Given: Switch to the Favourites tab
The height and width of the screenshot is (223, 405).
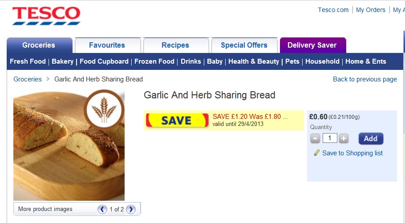Looking at the screenshot, I should 107,45.
